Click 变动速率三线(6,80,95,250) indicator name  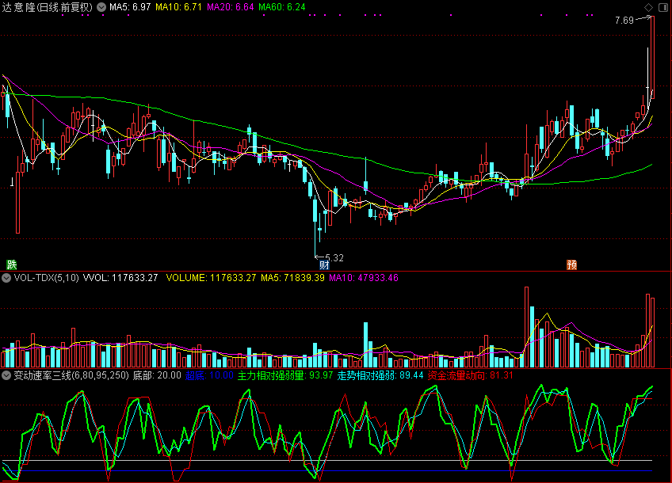[x=71, y=375]
